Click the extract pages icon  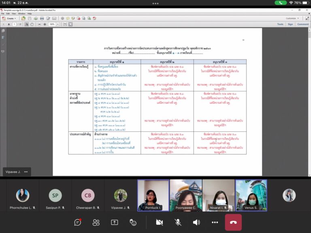coord(84,19)
